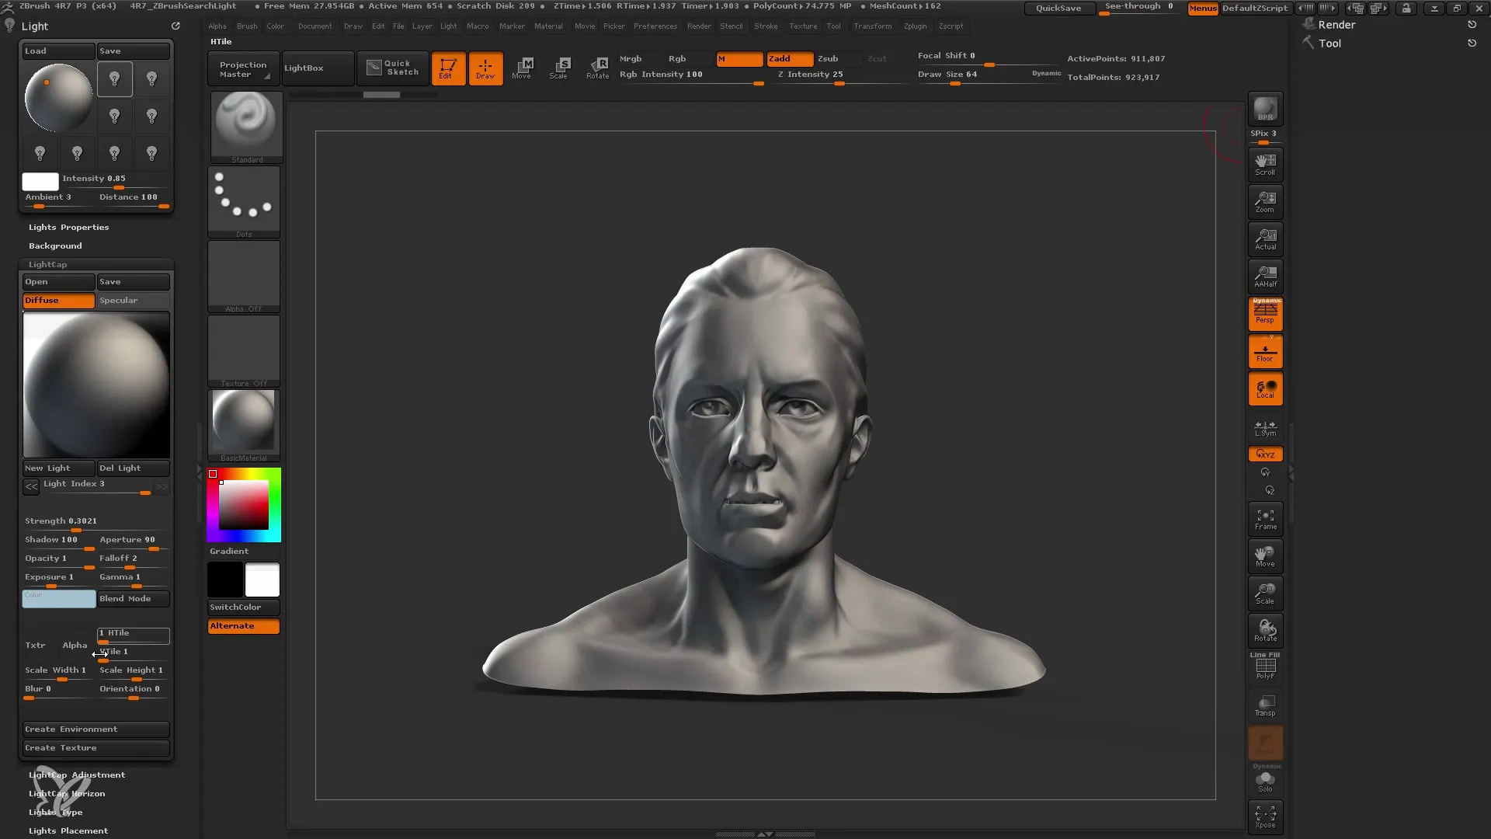Click the Rotate view icon in right shelf
This screenshot has width=1491, height=839.
1265,631
